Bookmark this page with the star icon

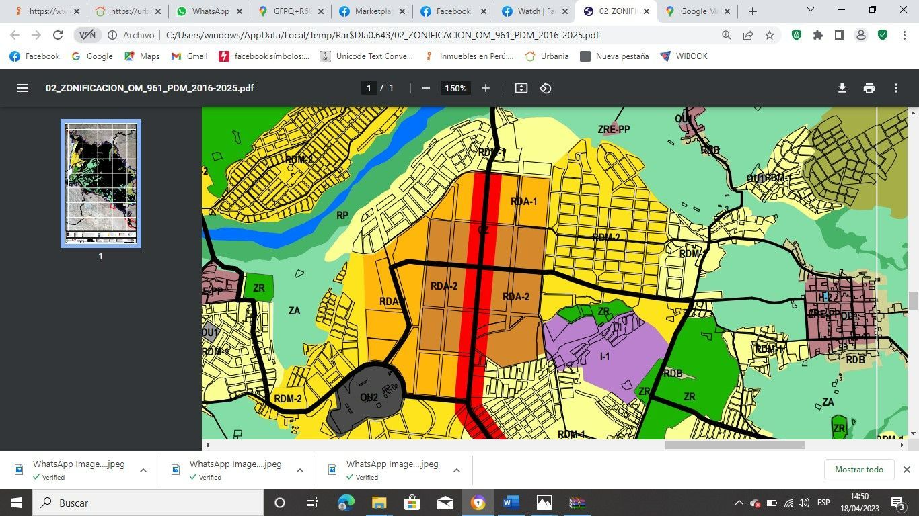[770, 35]
